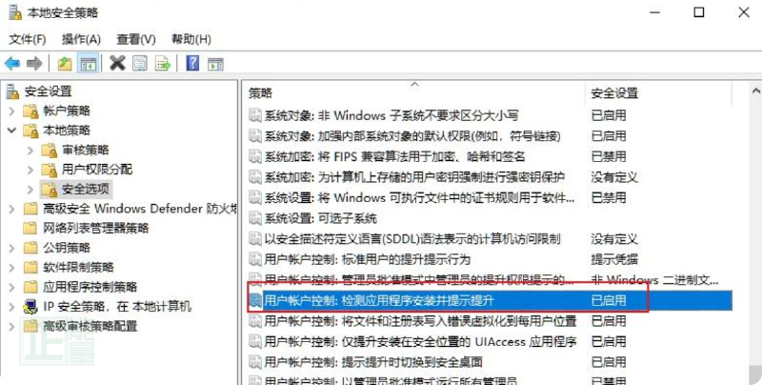The image size is (762, 385).
Task: Click the 公钥策略 folder icon
Action: pyautogui.click(x=30, y=248)
